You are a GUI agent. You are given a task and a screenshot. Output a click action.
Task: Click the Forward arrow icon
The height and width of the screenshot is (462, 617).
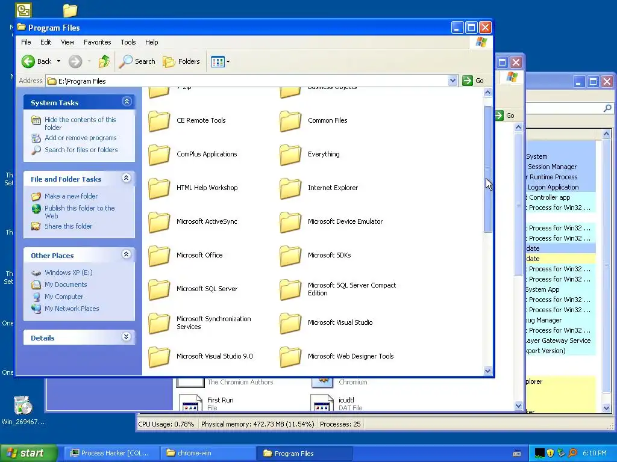pos(75,61)
